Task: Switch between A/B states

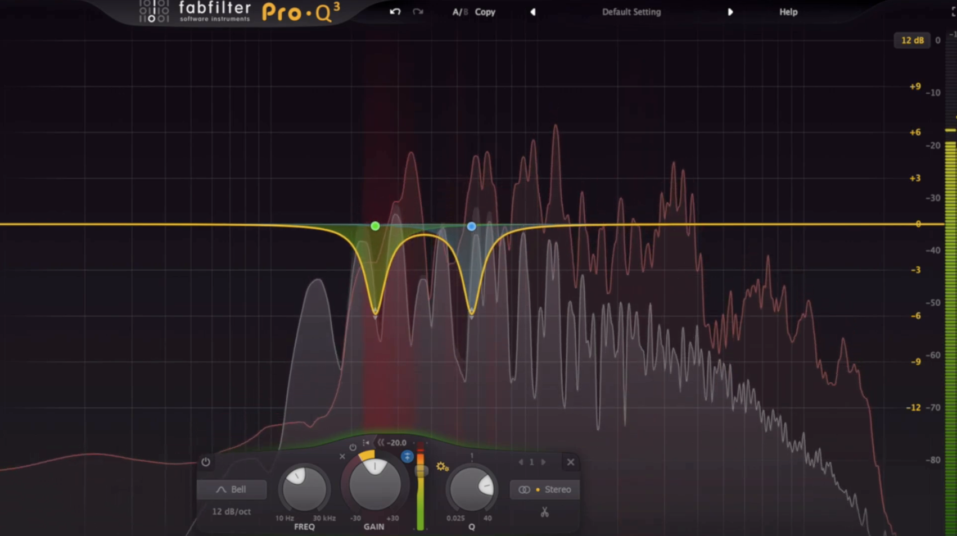Action: pyautogui.click(x=460, y=12)
